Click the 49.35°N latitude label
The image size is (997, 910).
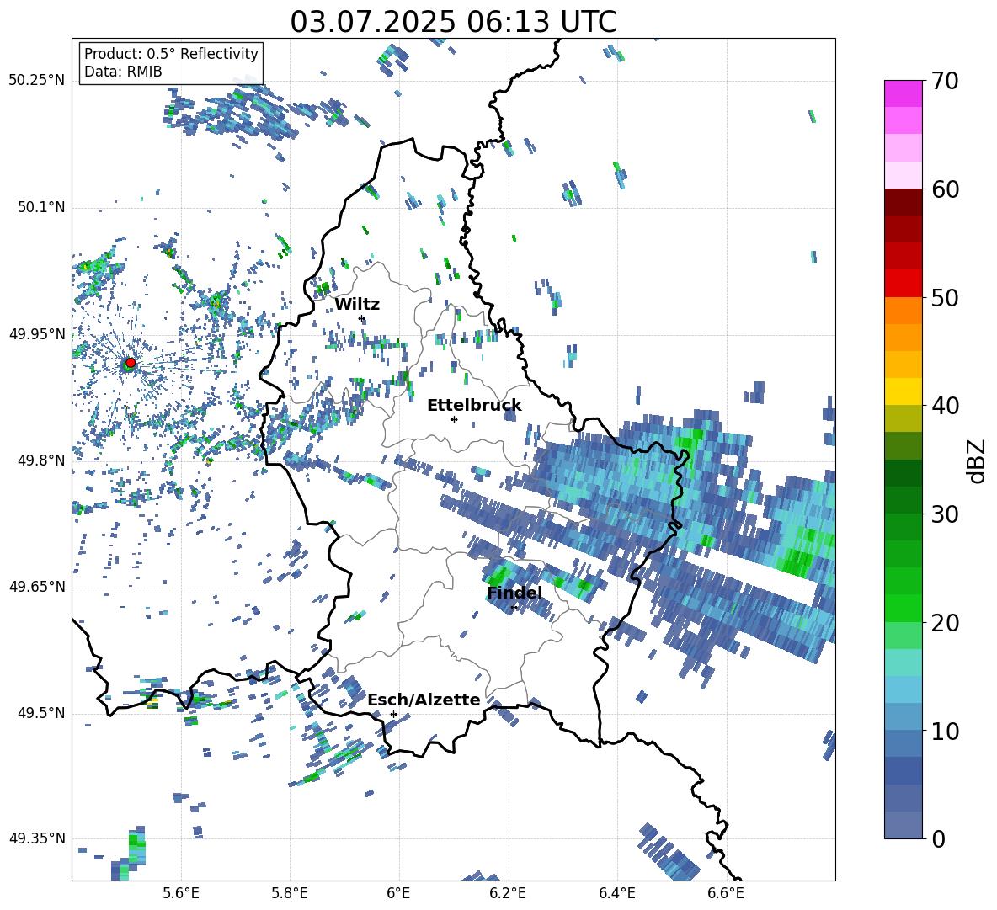click(37, 838)
